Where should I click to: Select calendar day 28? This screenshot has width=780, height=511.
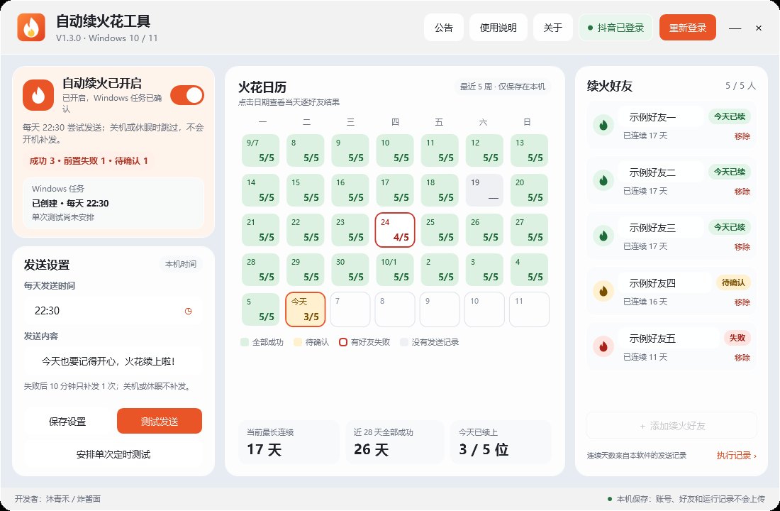coord(261,270)
